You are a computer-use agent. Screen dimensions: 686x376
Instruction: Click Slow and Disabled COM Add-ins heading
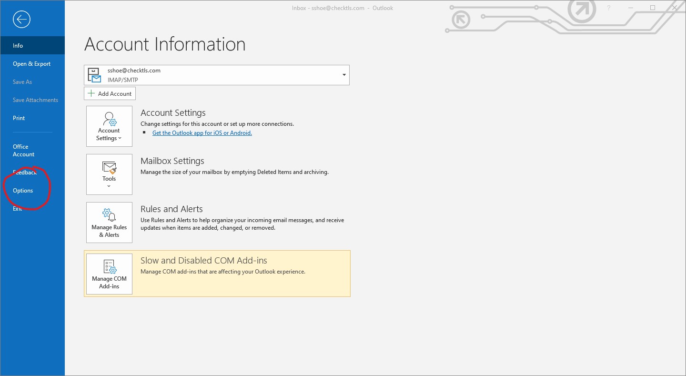point(204,260)
